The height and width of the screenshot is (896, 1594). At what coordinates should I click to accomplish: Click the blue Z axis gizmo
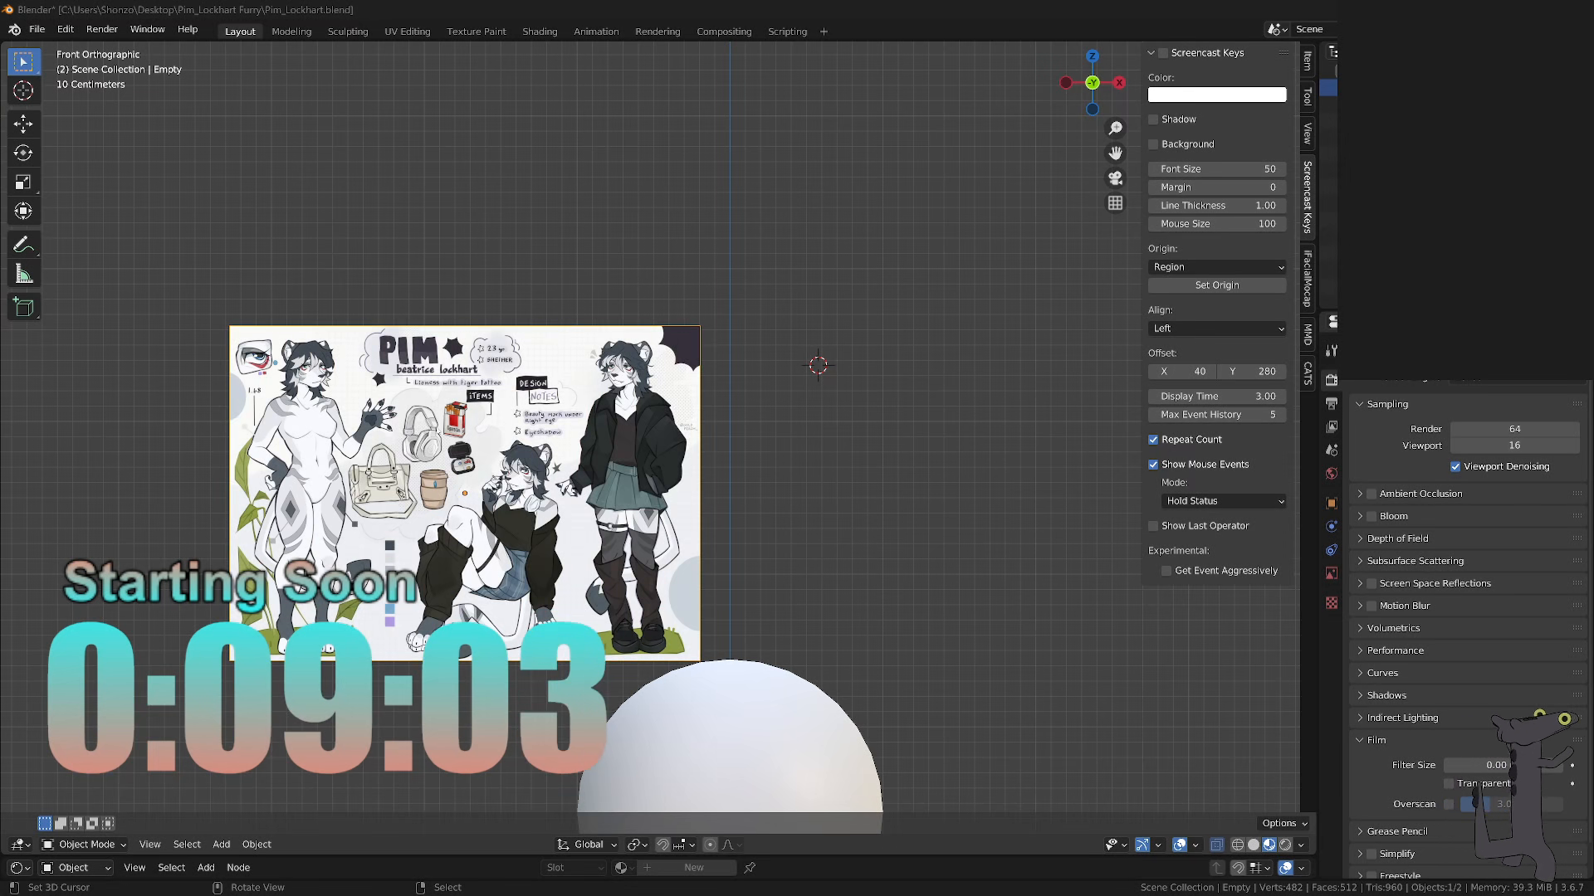(x=1093, y=56)
